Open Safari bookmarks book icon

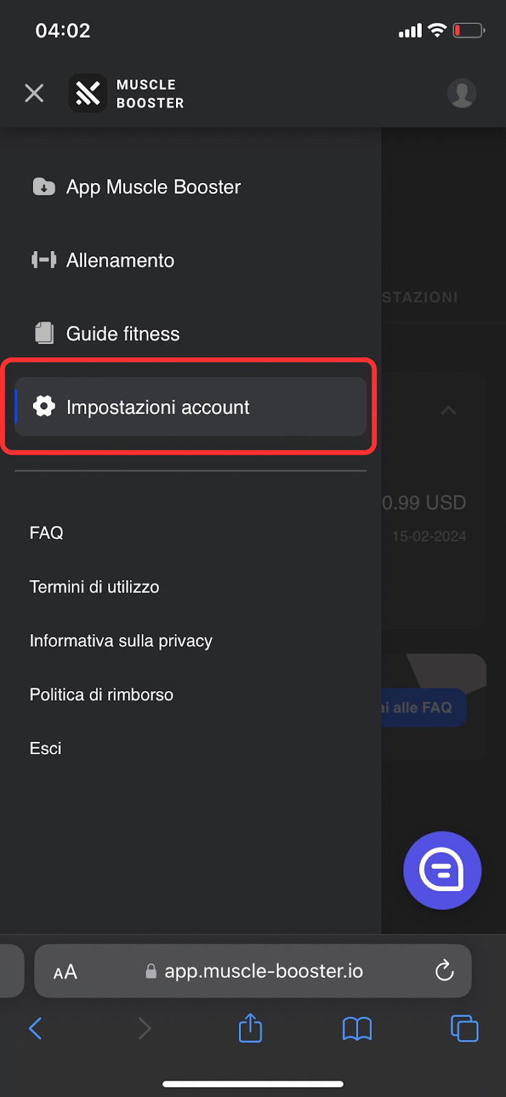point(357,1028)
